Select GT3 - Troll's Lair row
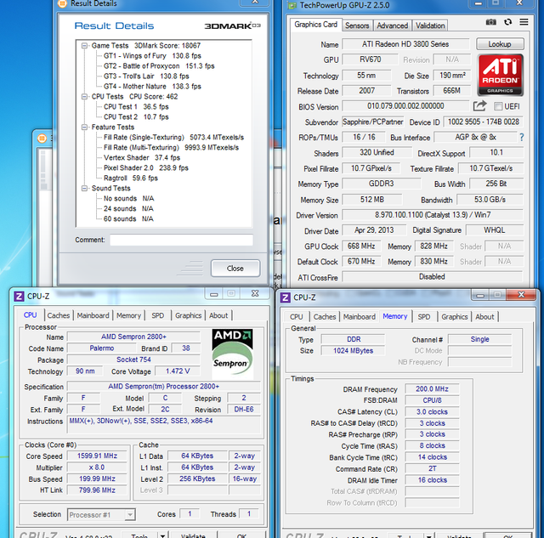This screenshot has height=538, width=544. (x=146, y=76)
